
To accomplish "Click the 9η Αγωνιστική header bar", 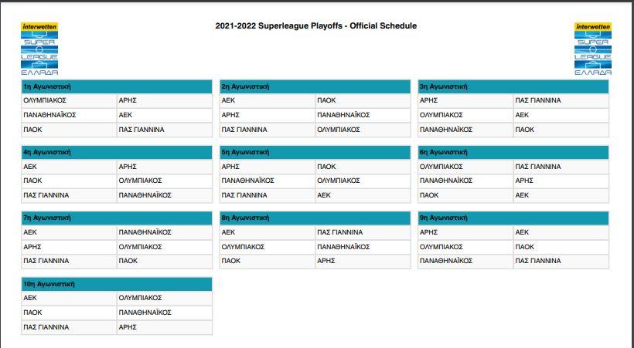I will point(513,218).
